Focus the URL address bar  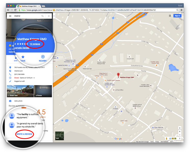(x=97, y=10)
